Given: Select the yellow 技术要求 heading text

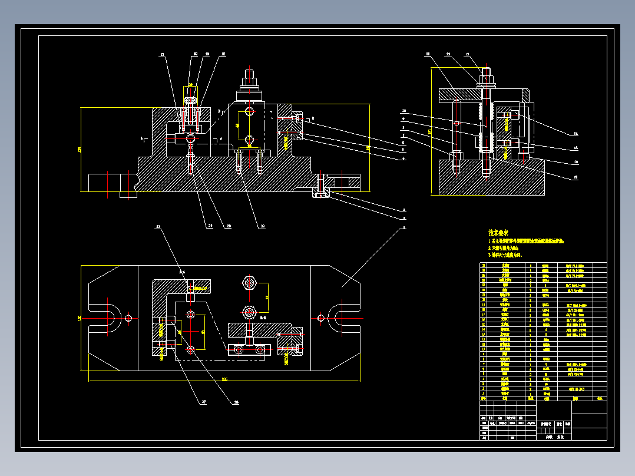Looking at the screenshot, I should coord(498,233).
